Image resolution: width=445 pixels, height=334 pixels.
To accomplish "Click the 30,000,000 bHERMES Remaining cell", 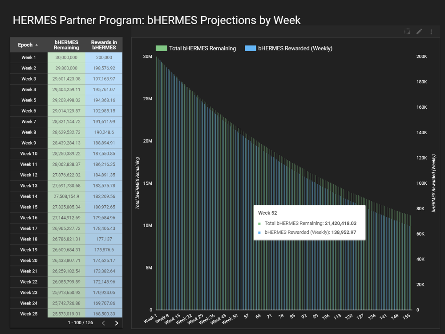I will tap(66, 57).
